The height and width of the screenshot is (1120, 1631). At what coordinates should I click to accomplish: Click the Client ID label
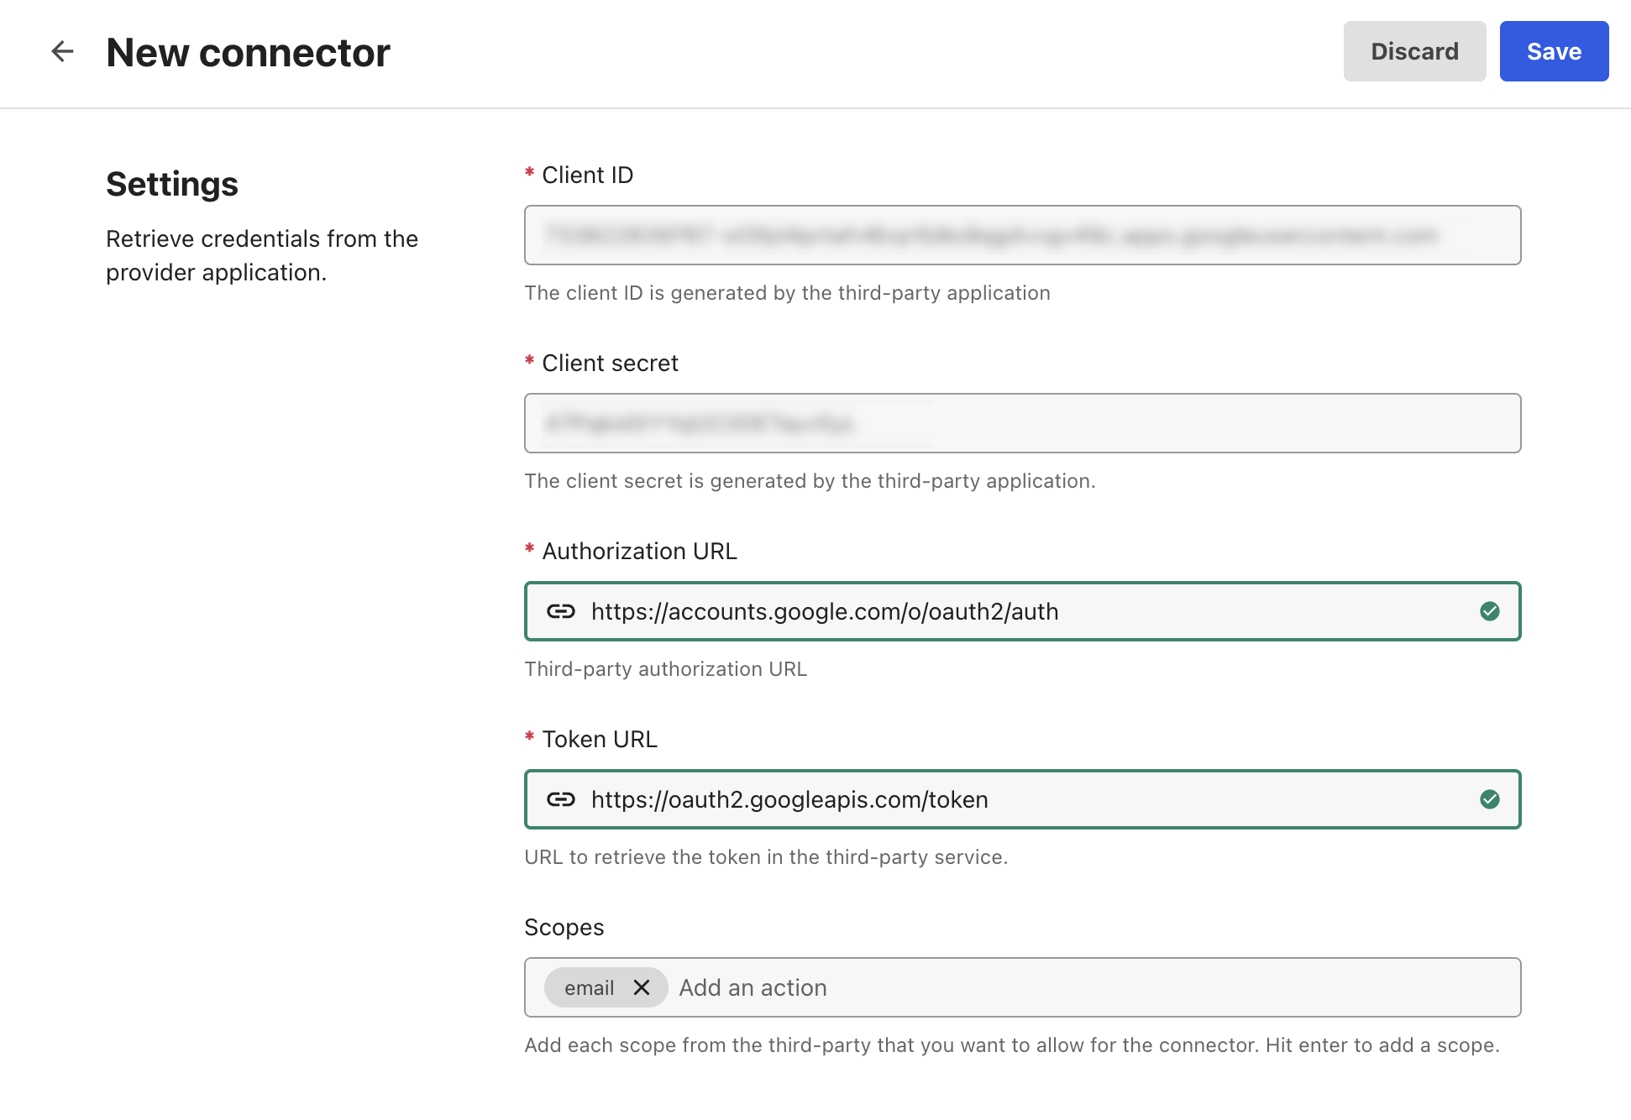[587, 175]
